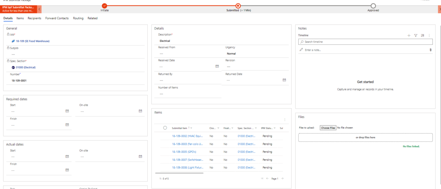Click the timeline sort order icon
Image resolution: width=441 pixels, height=189 pixels.
pos(422,36)
